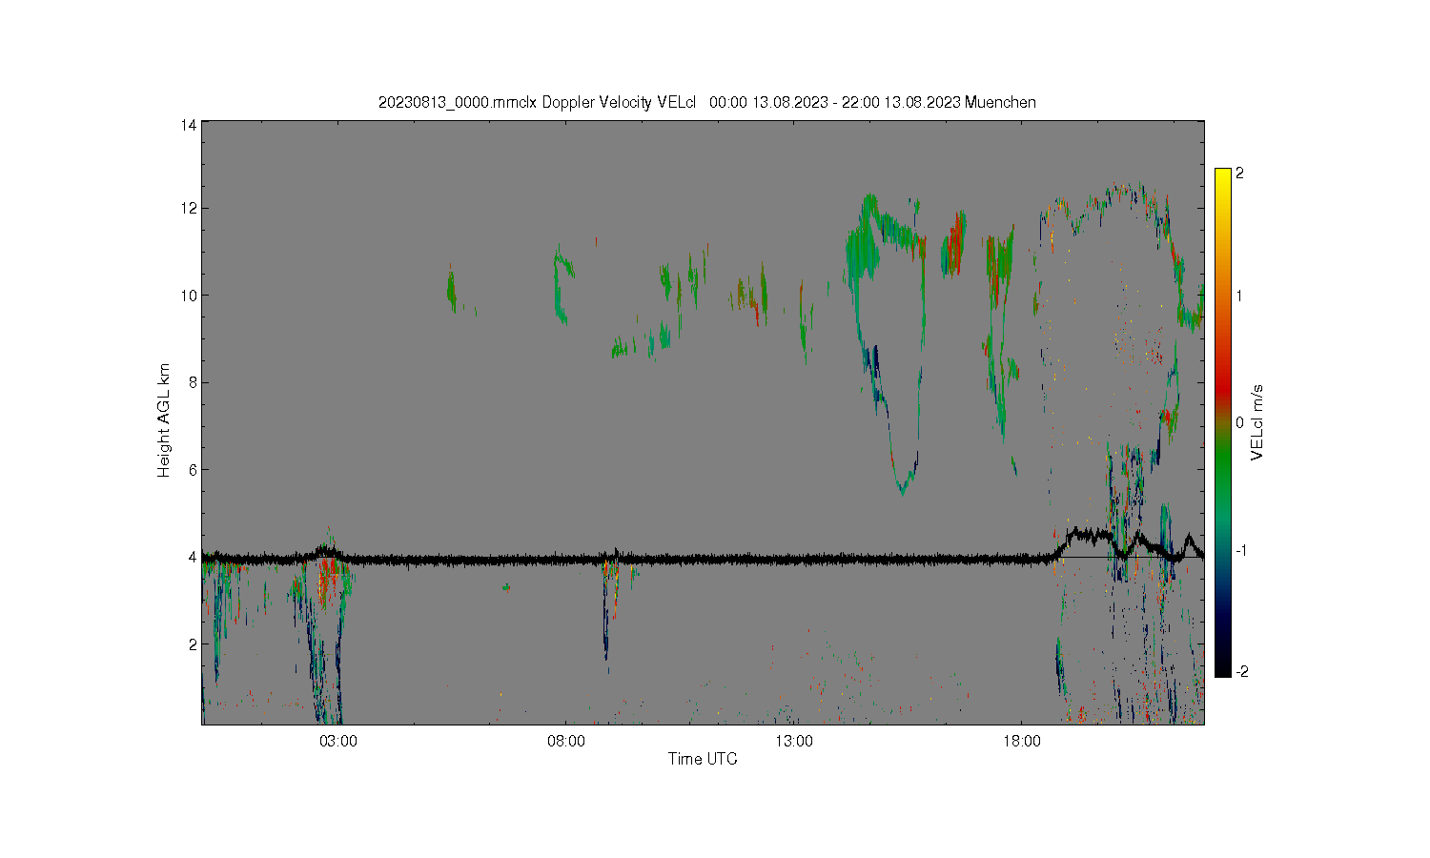Click the height tick label "6"
1430x858 pixels.
(x=193, y=470)
